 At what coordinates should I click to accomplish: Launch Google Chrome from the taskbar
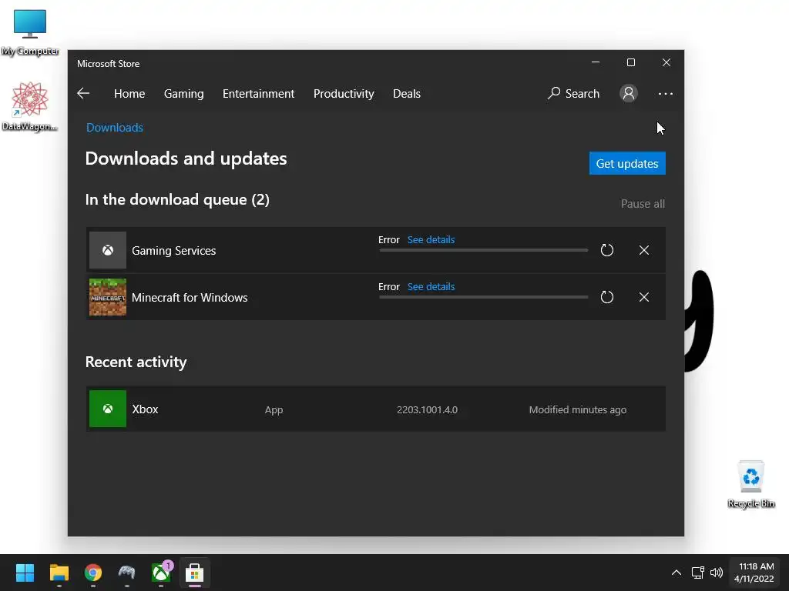pyautogui.click(x=93, y=573)
